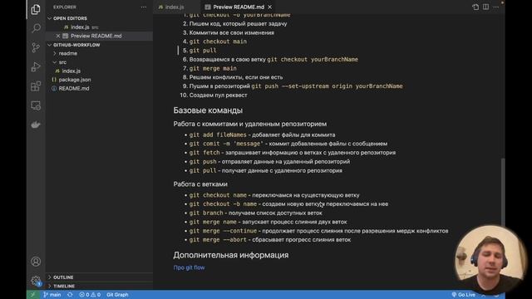Click step 7 'git merge main' line

coord(213,68)
